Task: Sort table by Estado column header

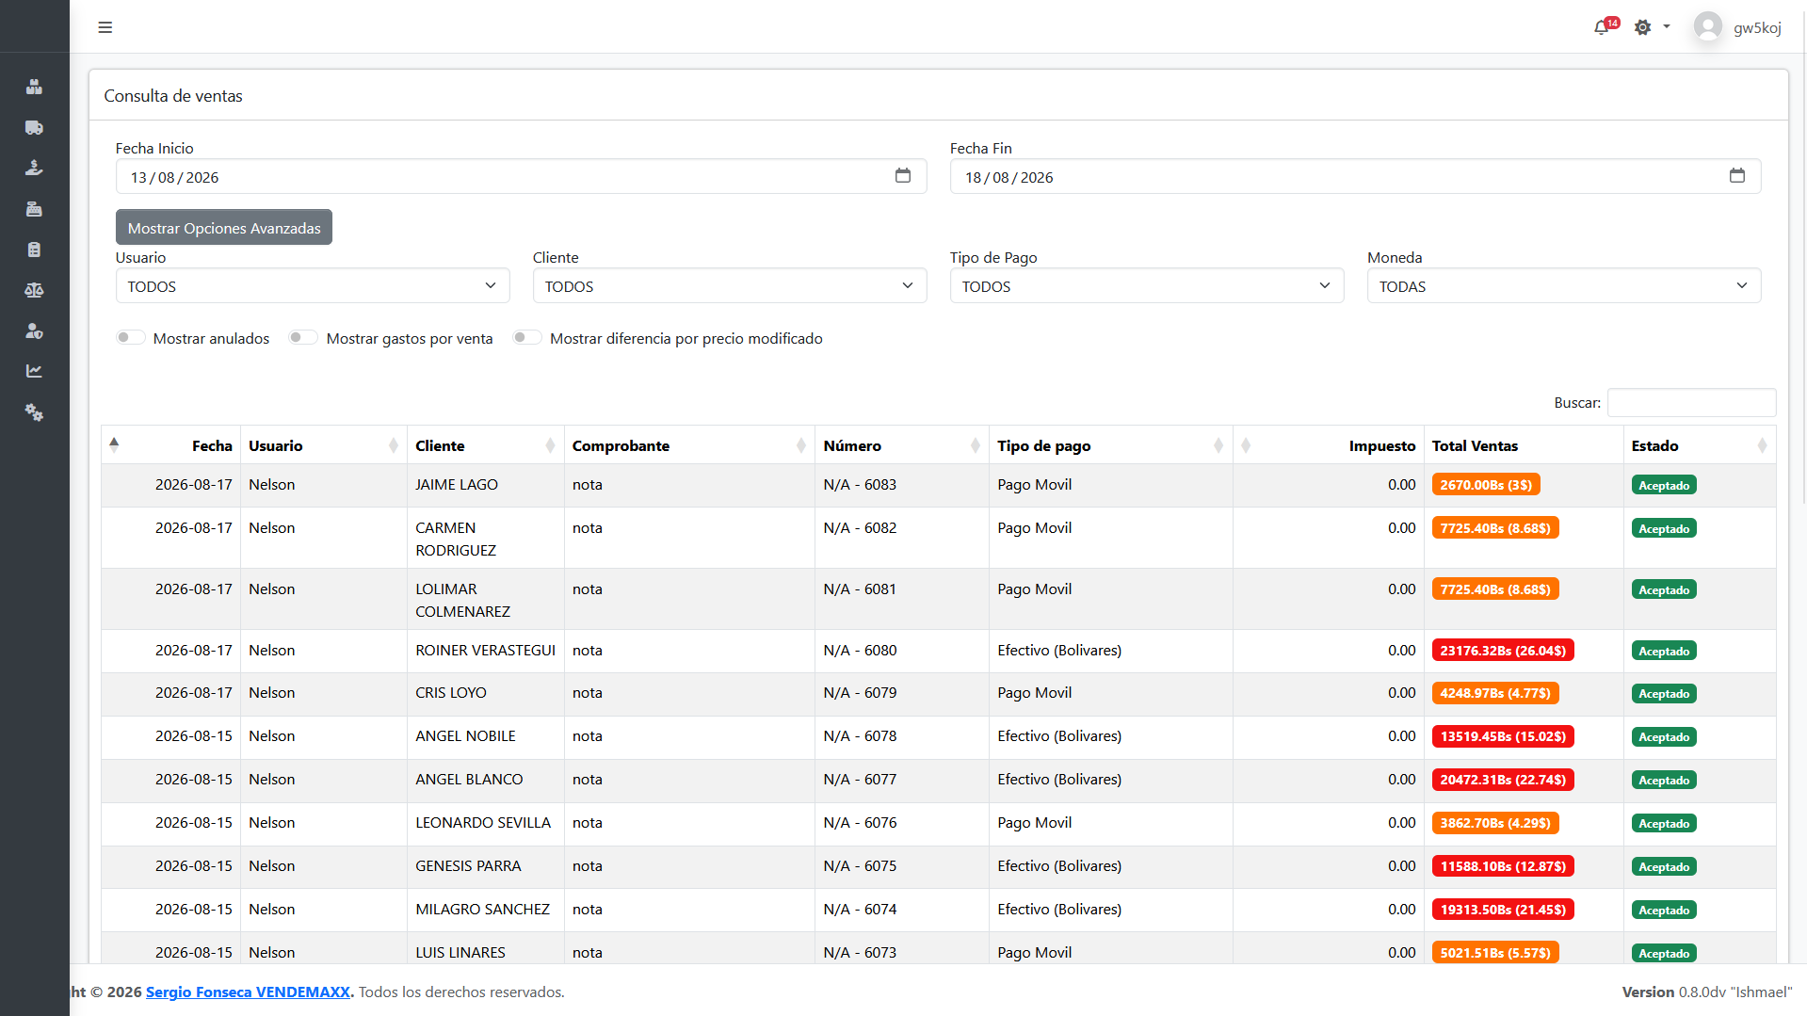Action: [x=1700, y=445]
